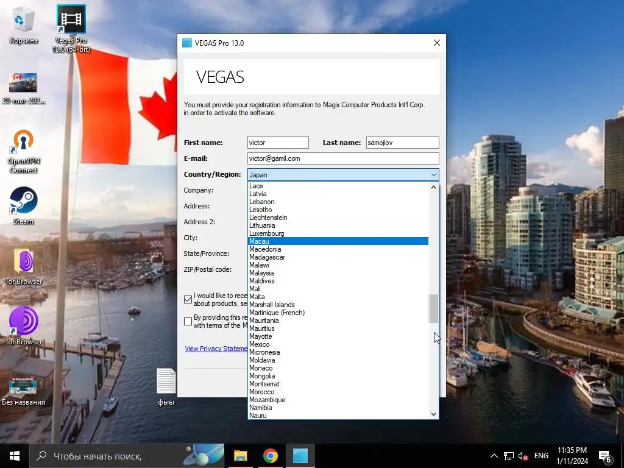Activate the VEGAS Pro taskbar button
The height and width of the screenshot is (468, 624).
point(300,456)
